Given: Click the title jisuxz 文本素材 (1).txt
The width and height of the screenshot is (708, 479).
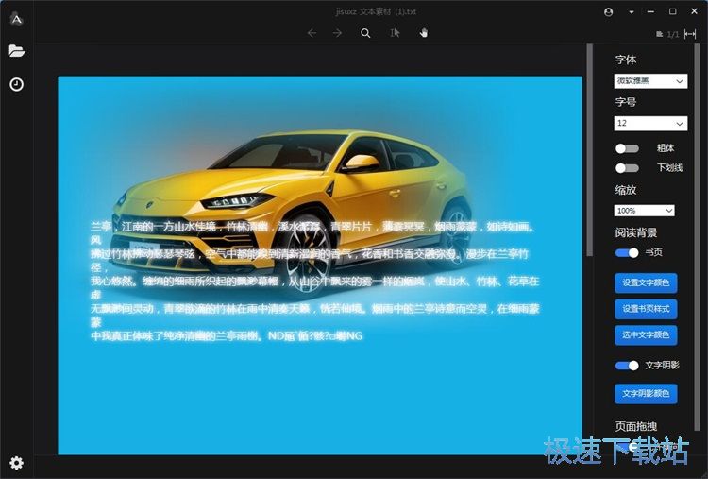Looking at the screenshot, I should [x=376, y=11].
